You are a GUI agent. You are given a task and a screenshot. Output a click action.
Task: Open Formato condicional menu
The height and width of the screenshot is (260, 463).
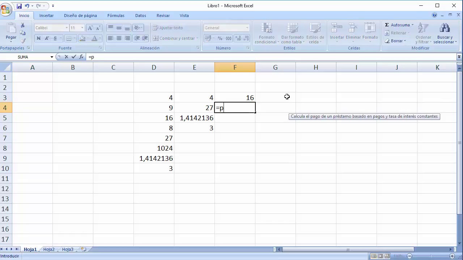[267, 33]
